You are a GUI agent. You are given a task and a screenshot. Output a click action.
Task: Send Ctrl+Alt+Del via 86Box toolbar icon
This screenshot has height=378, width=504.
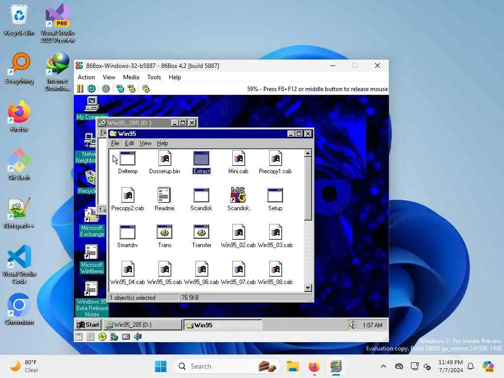[120, 89]
